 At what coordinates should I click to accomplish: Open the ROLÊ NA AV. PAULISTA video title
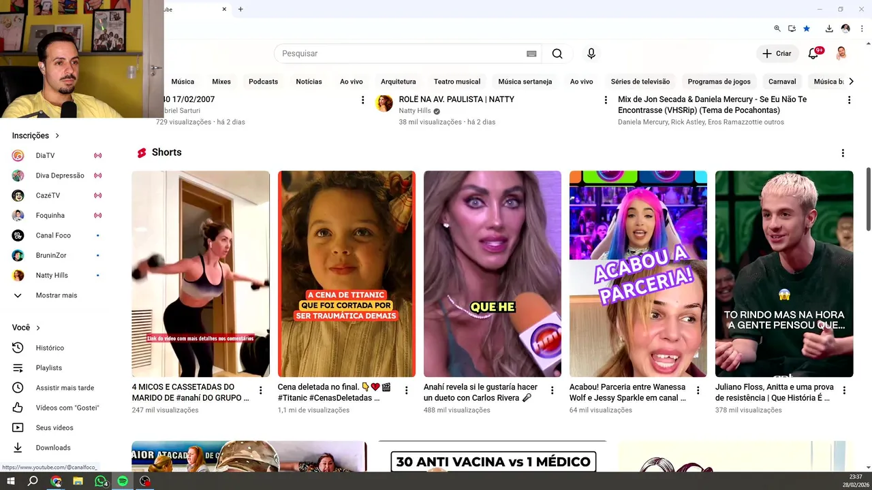(x=456, y=99)
